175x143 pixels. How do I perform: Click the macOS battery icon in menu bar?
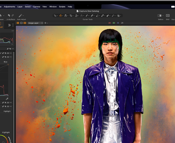pyautogui.click(x=173, y=7)
